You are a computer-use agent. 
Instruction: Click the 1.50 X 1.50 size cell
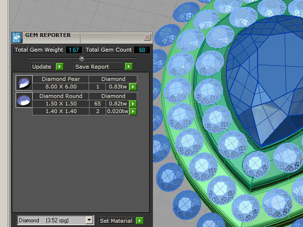[x=61, y=104]
